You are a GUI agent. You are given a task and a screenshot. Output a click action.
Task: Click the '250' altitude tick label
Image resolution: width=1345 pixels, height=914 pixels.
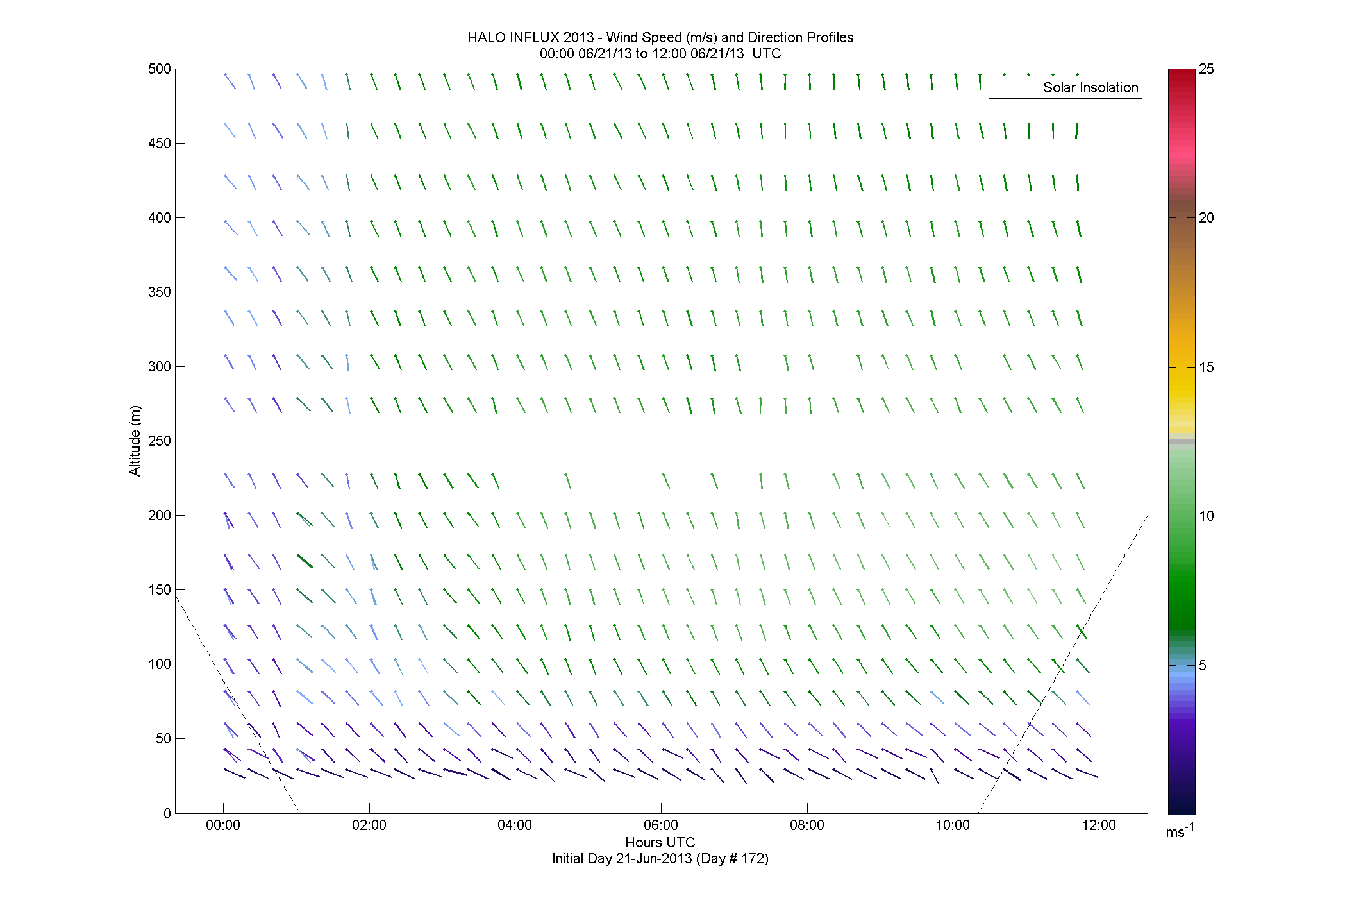160,441
